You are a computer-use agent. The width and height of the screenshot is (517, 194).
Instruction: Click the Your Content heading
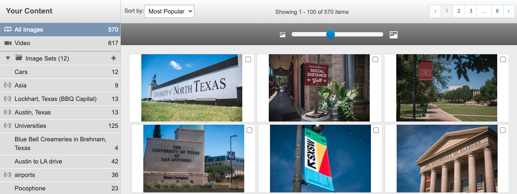29,11
